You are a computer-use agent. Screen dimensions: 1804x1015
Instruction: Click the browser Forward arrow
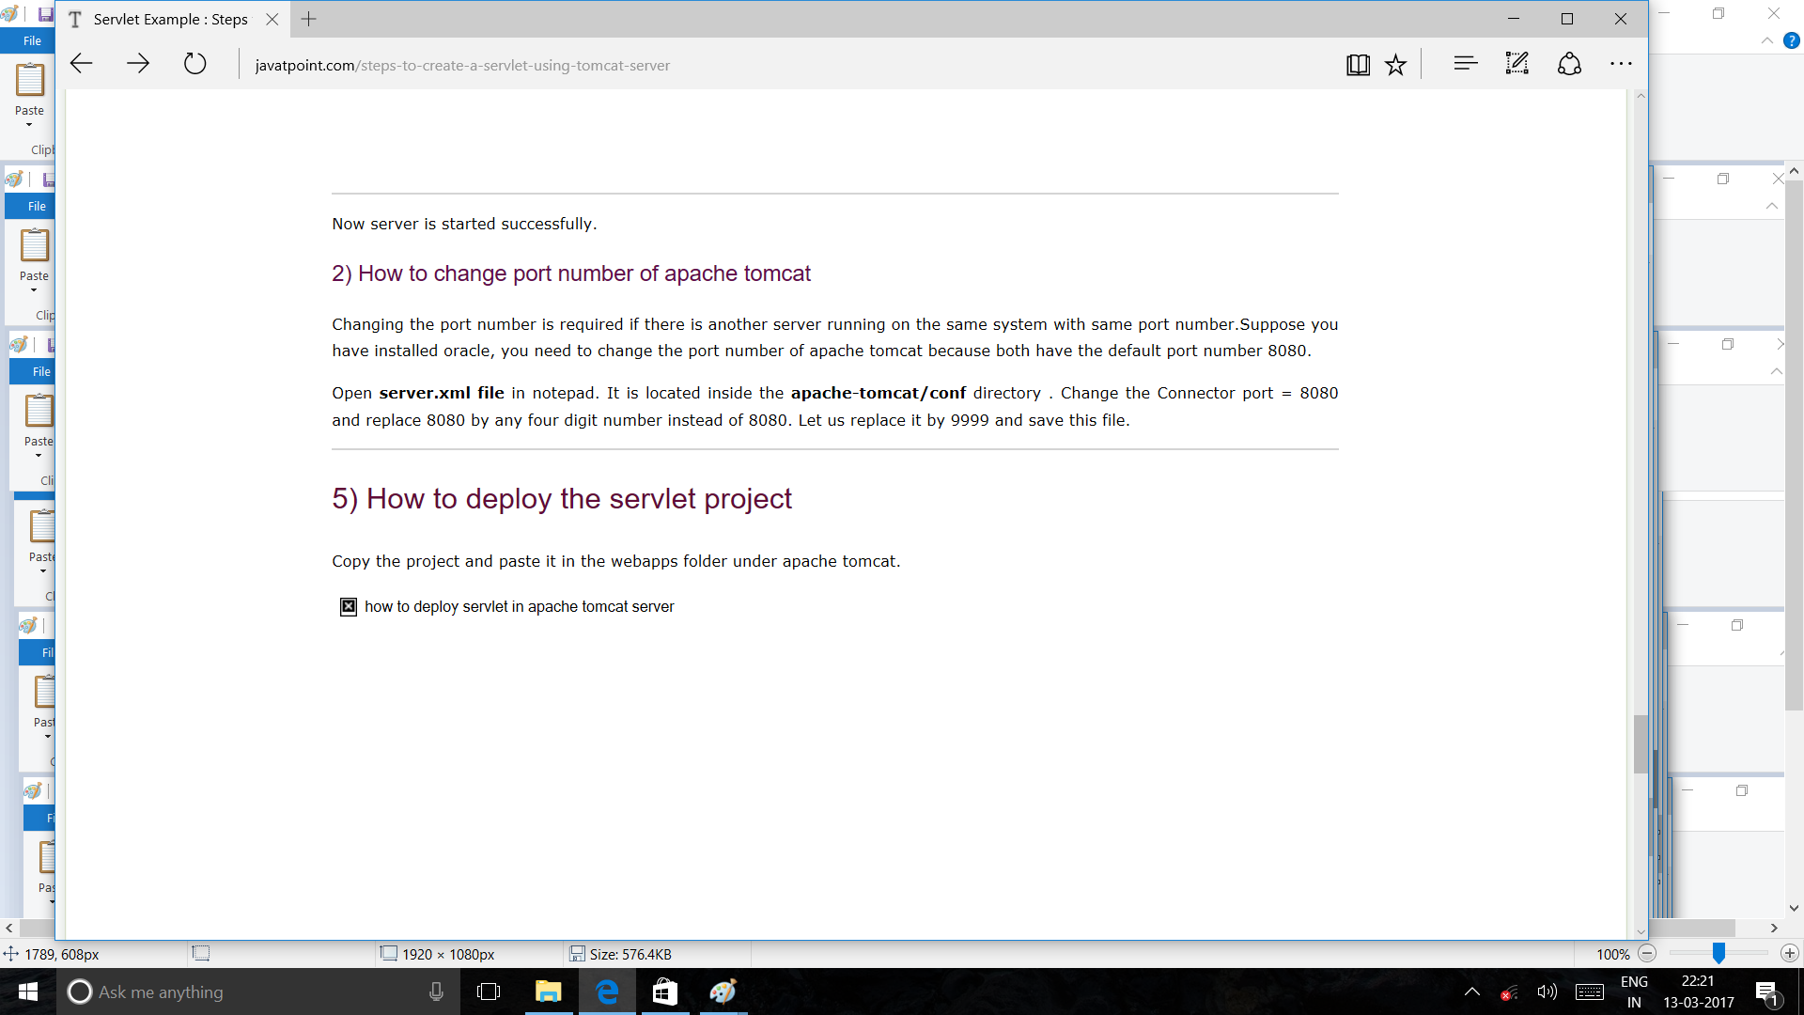pos(138,64)
